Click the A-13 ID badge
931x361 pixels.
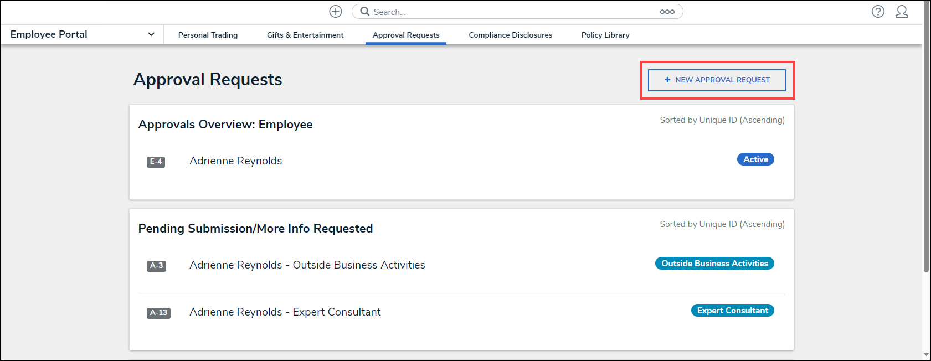point(158,313)
